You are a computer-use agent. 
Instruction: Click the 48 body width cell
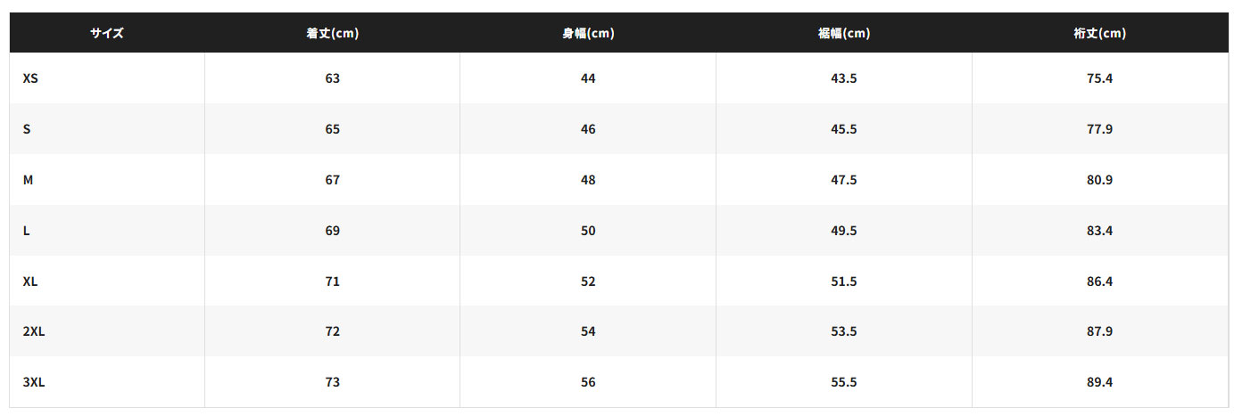[x=587, y=180]
